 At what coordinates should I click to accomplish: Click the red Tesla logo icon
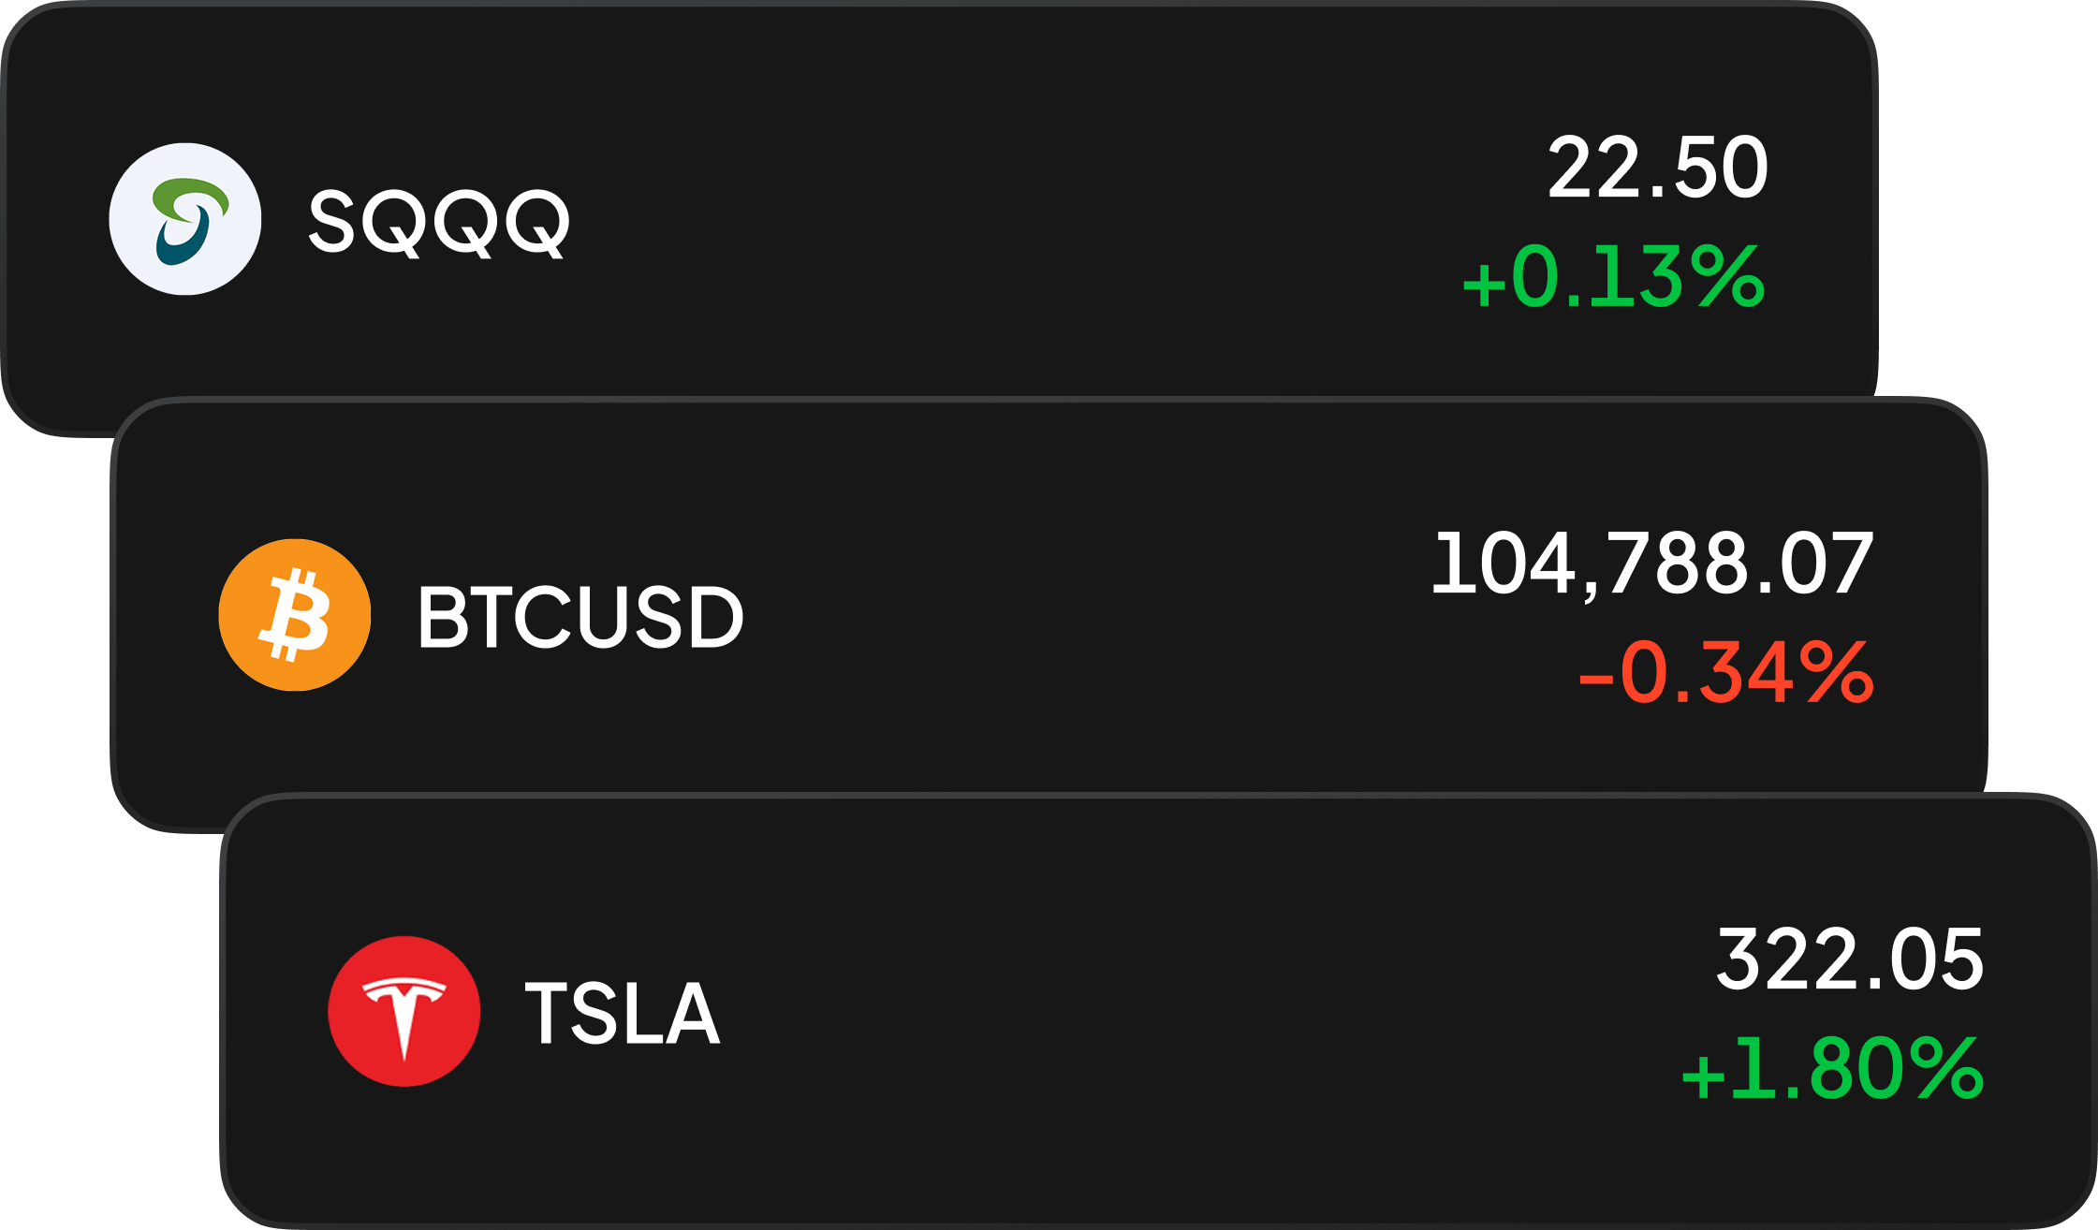[404, 1011]
